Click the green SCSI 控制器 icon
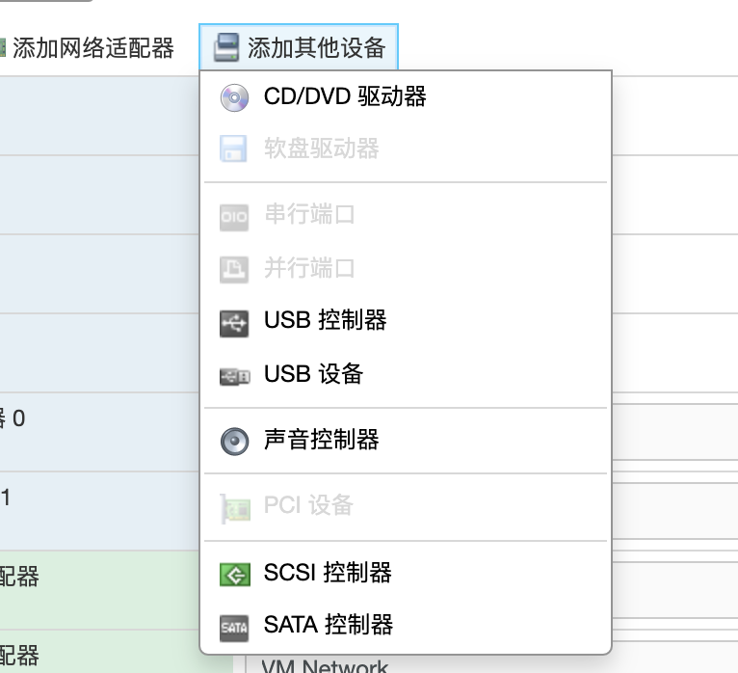738x673 pixels. pyautogui.click(x=234, y=574)
